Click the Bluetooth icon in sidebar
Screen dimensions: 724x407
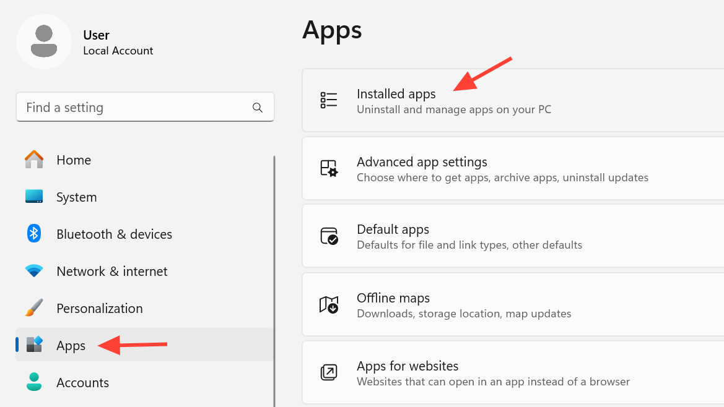34,234
